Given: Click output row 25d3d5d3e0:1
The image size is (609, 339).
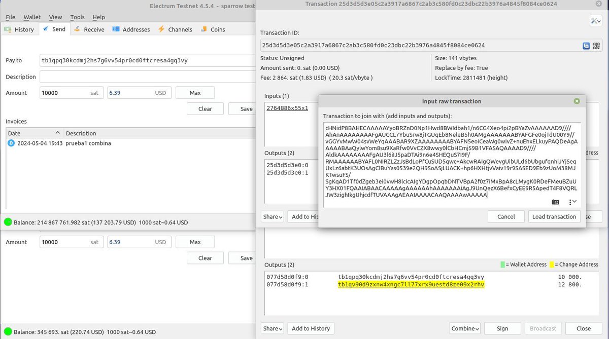Looking at the screenshot, I should [287, 172].
